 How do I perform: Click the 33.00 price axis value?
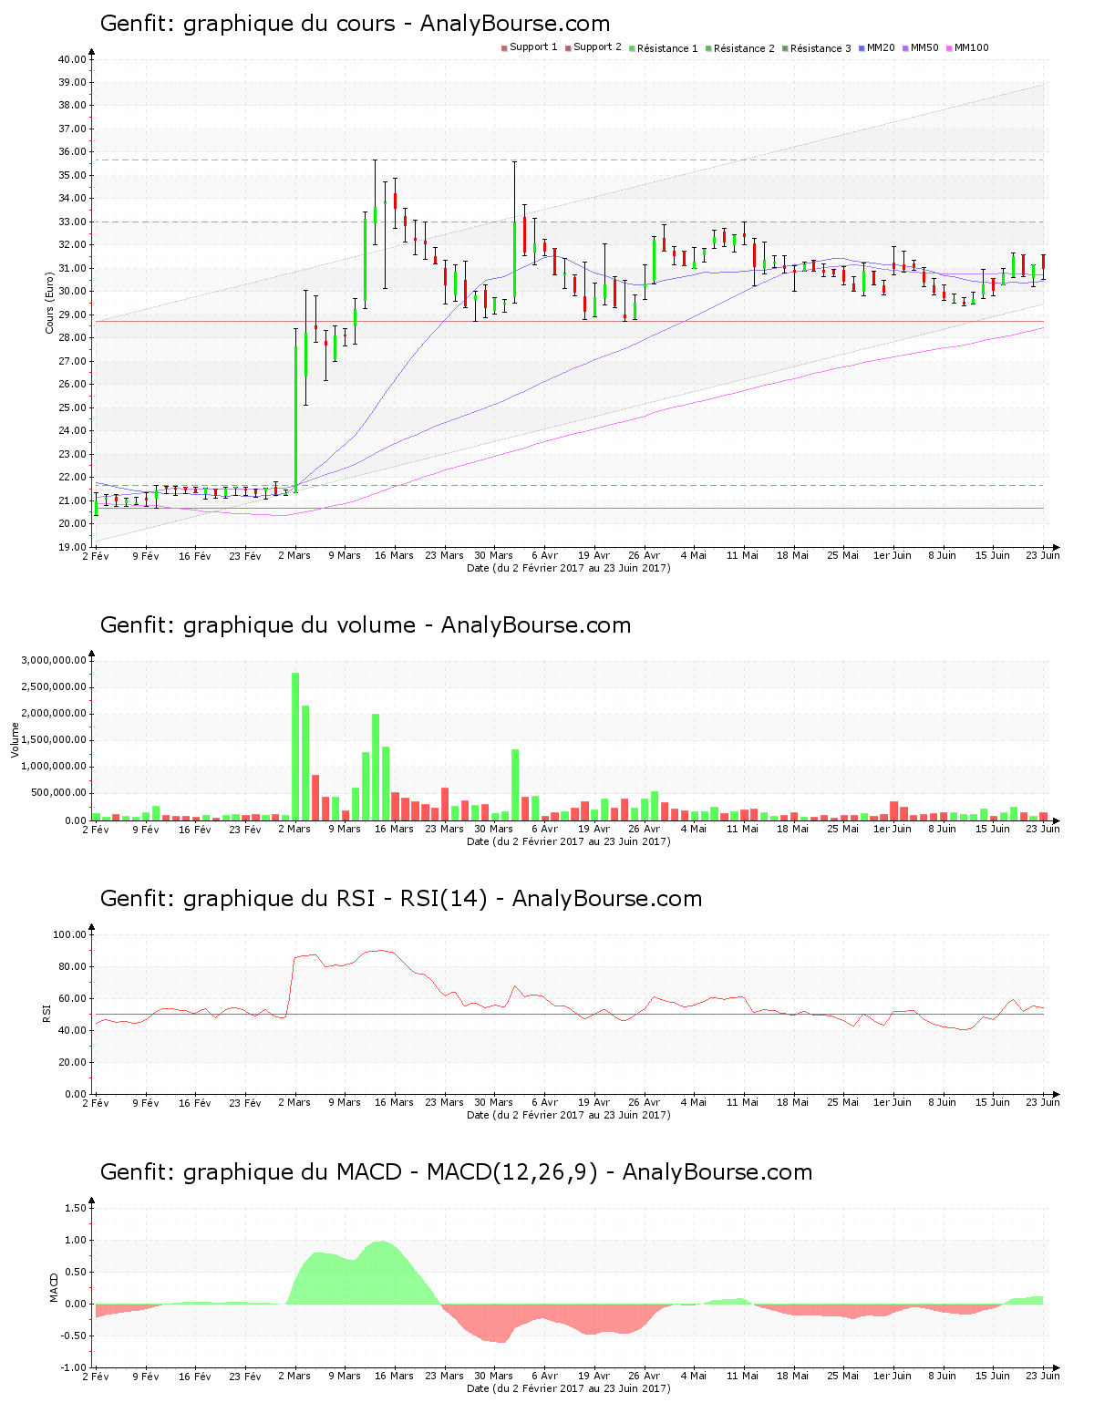[x=72, y=222]
